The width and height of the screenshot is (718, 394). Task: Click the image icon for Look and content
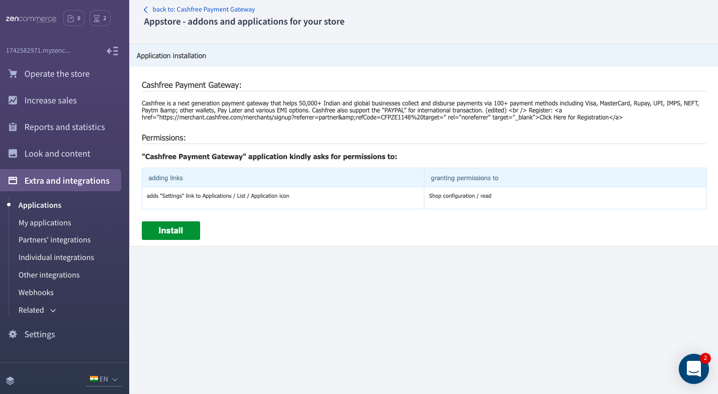(13, 154)
